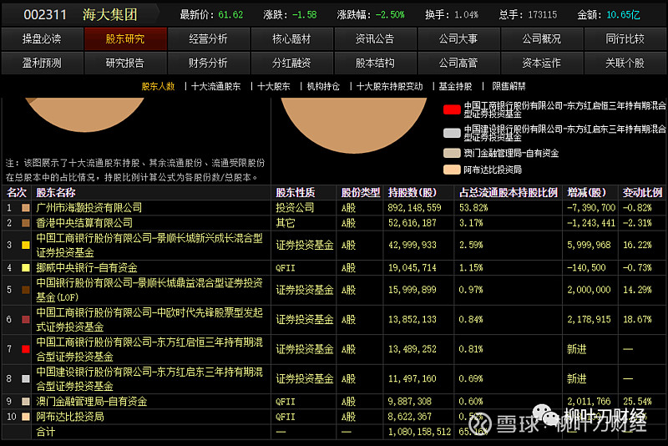
Task: Jump to 十大股东持股变动 section
Action: (x=389, y=87)
